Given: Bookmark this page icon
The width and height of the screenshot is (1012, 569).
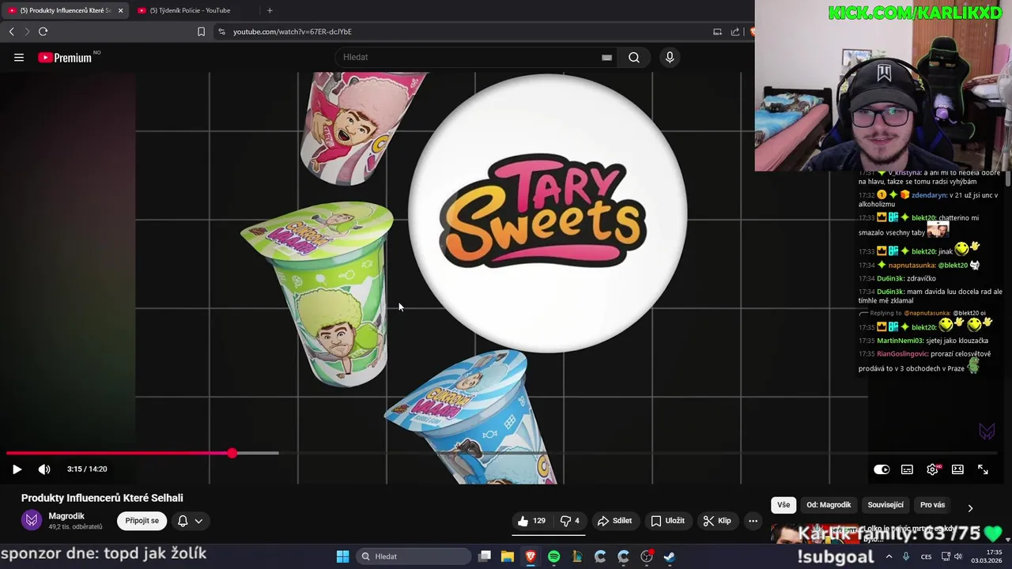Looking at the screenshot, I should coord(201,32).
